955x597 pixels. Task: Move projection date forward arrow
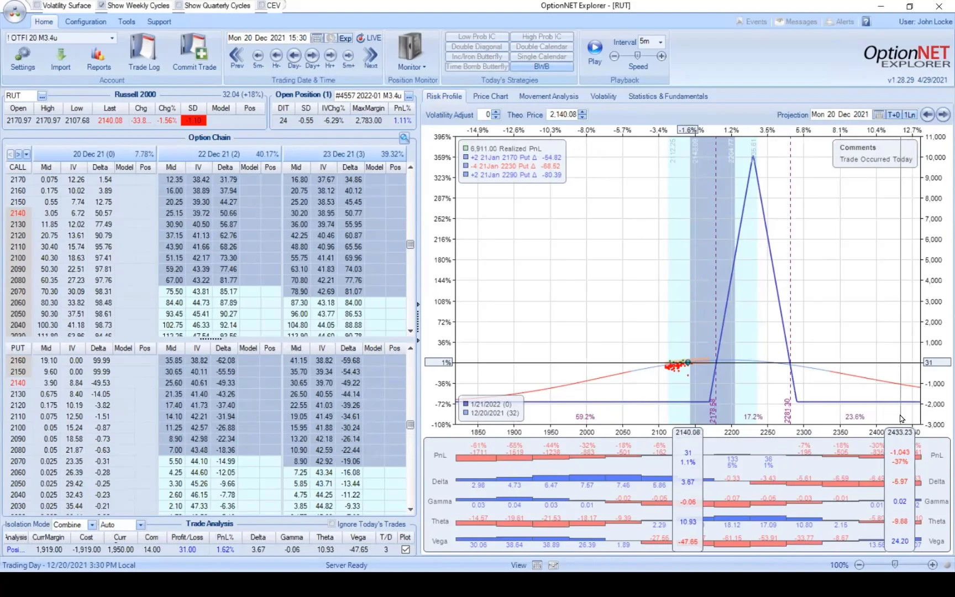point(943,114)
